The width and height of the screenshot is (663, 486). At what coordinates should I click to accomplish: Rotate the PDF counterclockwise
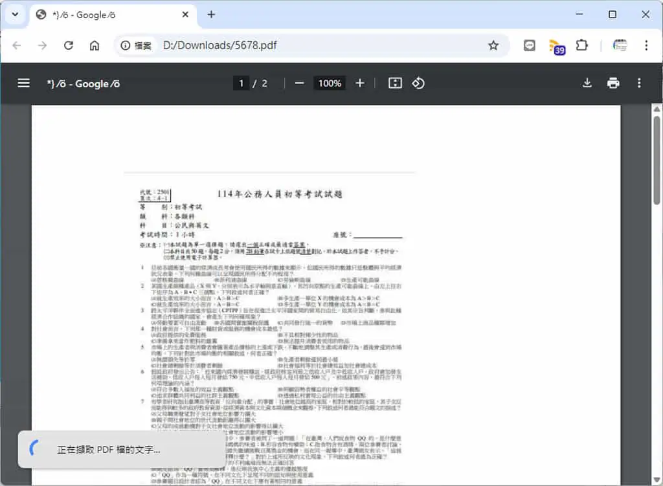418,83
